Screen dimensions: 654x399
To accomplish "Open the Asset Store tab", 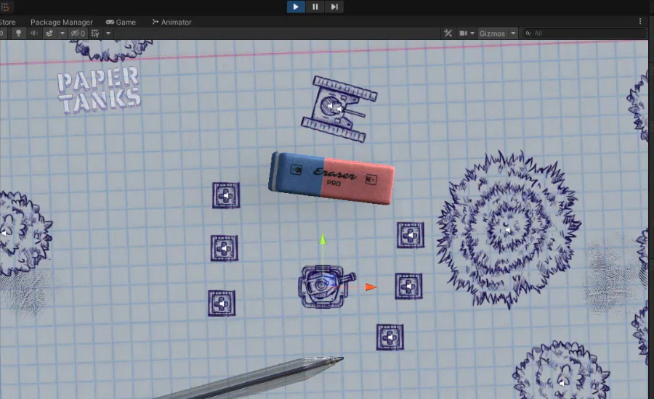I will click(7, 22).
